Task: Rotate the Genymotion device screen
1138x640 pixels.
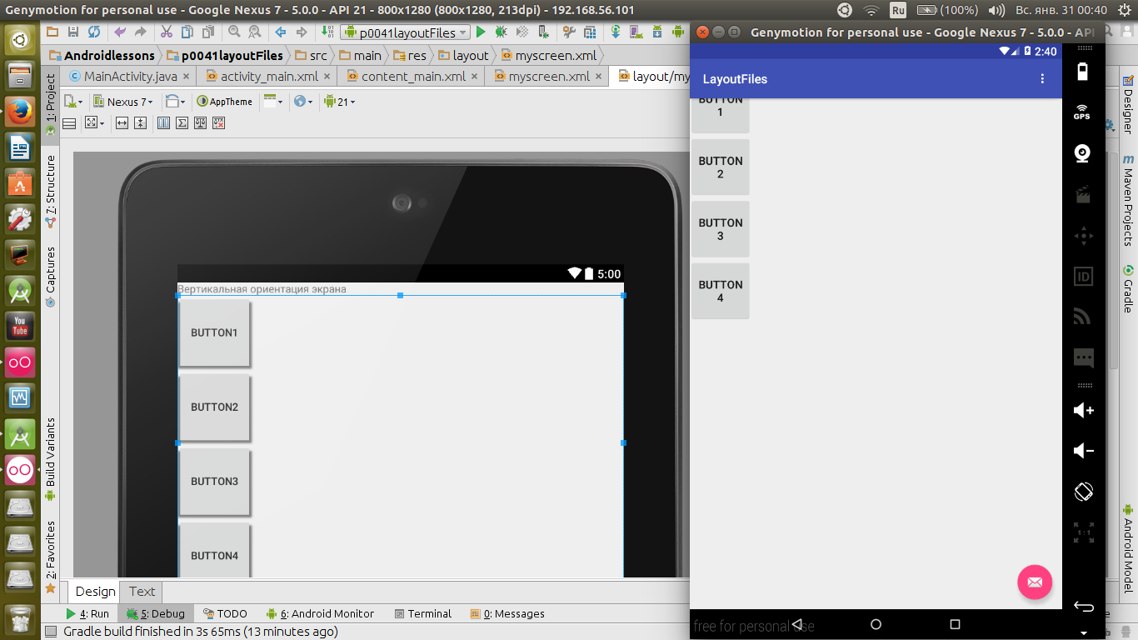Action: [x=1083, y=492]
